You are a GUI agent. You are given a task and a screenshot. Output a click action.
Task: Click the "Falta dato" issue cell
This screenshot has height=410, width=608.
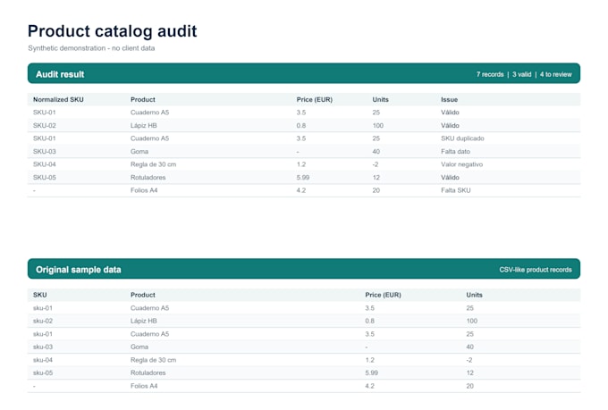pos(455,152)
